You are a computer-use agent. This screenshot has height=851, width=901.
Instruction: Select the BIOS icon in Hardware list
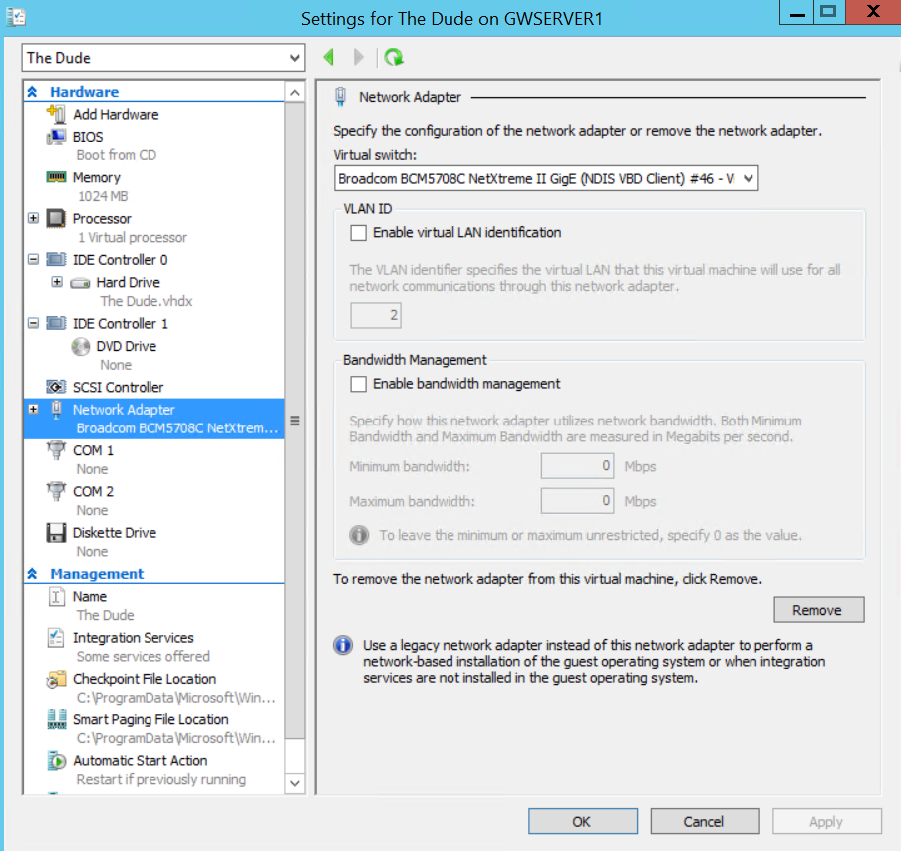point(55,136)
